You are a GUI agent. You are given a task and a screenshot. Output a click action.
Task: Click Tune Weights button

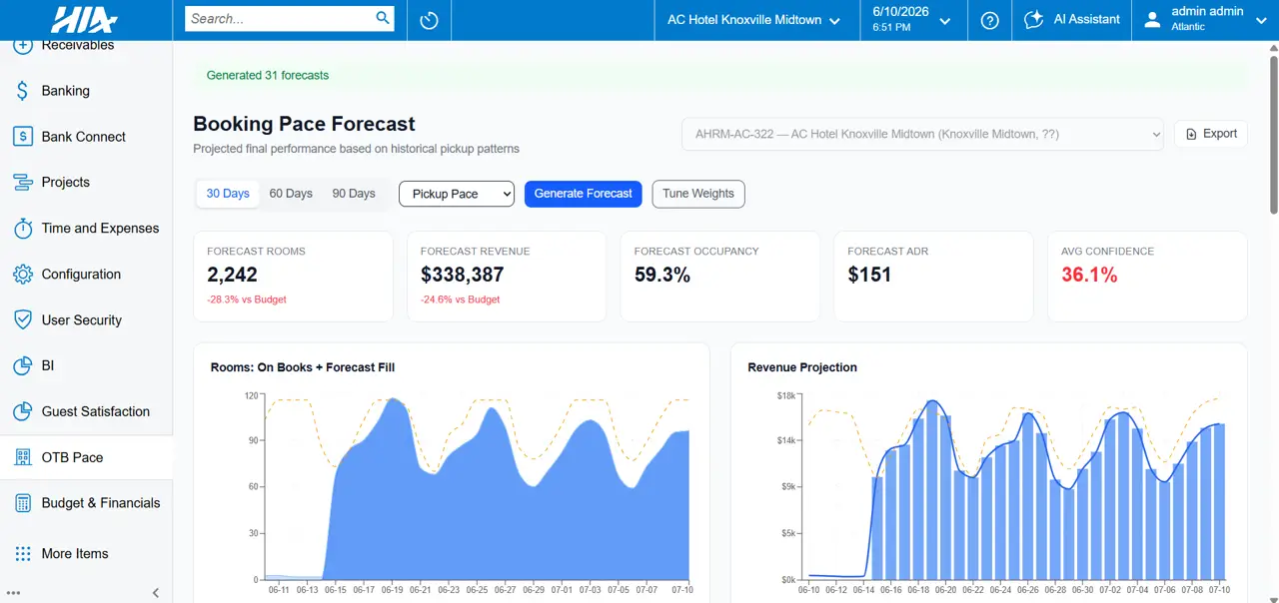(698, 194)
